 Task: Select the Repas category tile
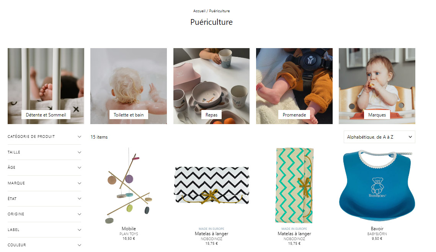[211, 86]
